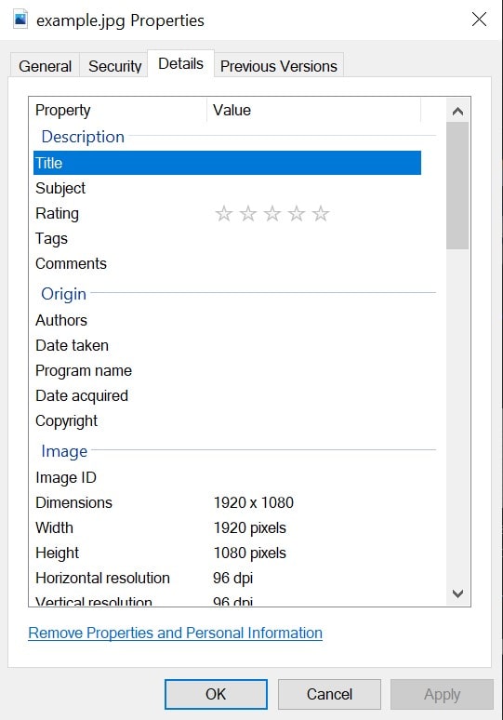Dismiss dialog with Cancel button

pyautogui.click(x=329, y=694)
